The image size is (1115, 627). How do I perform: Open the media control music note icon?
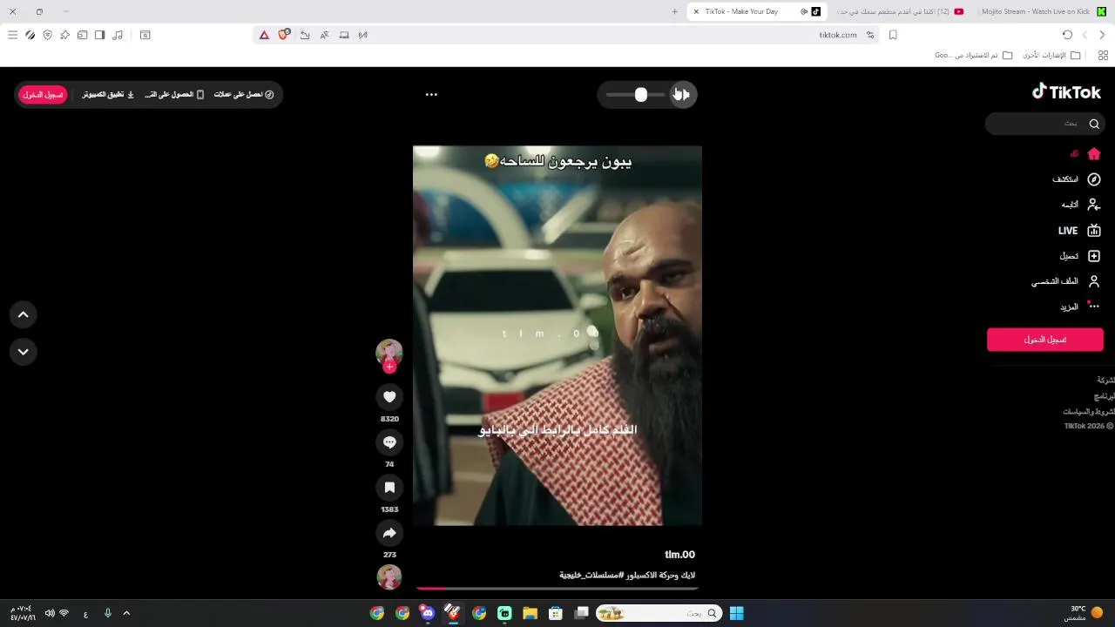pos(118,35)
